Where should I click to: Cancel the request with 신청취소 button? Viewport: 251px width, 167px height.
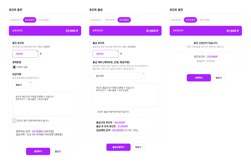[199, 78]
